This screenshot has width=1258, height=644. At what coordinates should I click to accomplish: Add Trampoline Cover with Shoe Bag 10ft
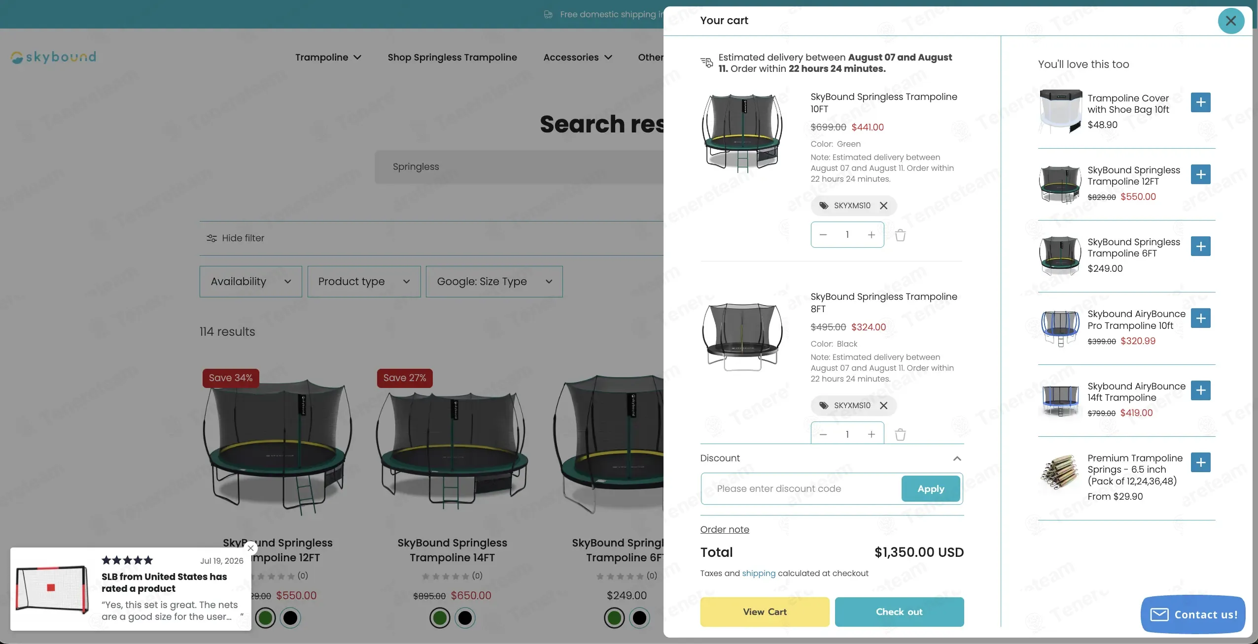(1200, 102)
